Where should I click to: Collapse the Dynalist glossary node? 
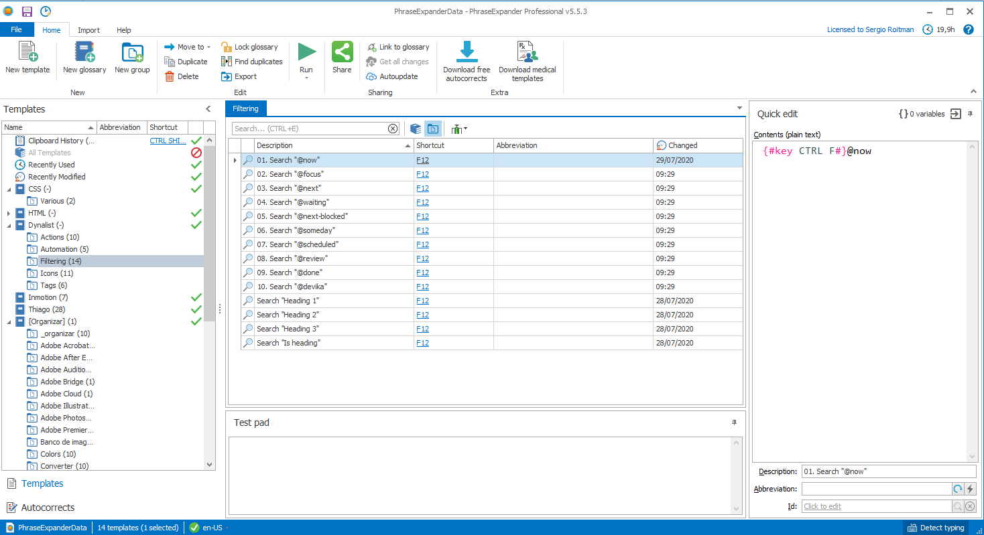click(x=9, y=225)
